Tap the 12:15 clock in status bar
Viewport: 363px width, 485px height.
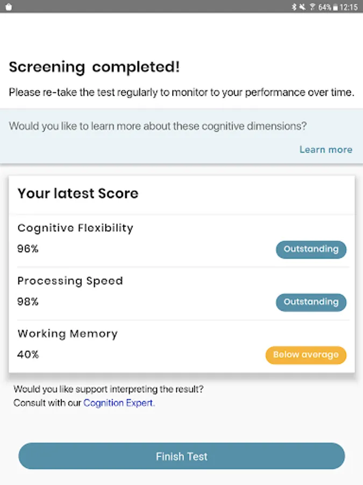(x=350, y=7)
